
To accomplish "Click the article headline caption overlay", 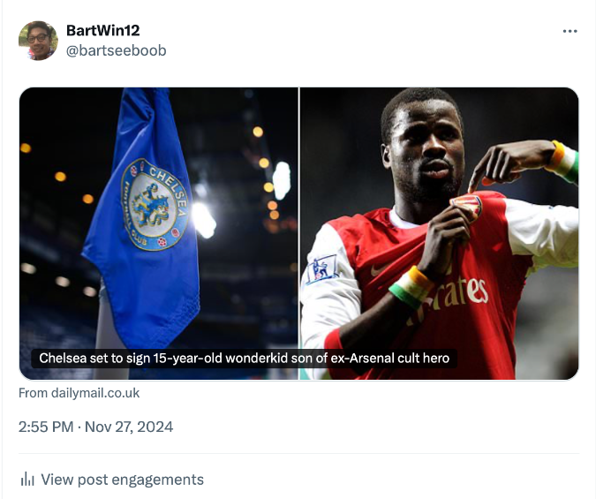I will [245, 359].
